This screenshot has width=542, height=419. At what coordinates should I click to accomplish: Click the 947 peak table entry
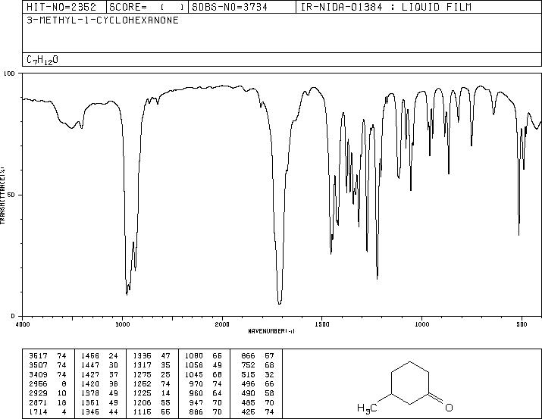point(205,402)
